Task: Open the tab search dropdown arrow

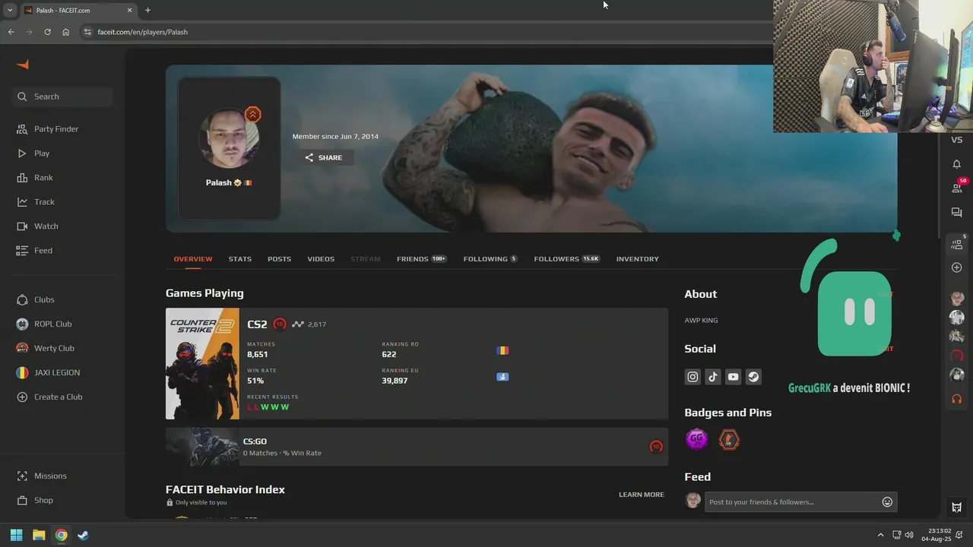Action: pyautogui.click(x=9, y=10)
